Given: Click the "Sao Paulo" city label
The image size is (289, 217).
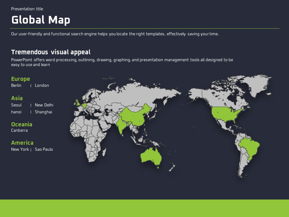Looking at the screenshot, I should [44, 149].
